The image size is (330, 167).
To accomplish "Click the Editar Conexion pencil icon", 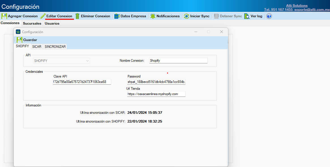I will pyautogui.click(x=43, y=16).
